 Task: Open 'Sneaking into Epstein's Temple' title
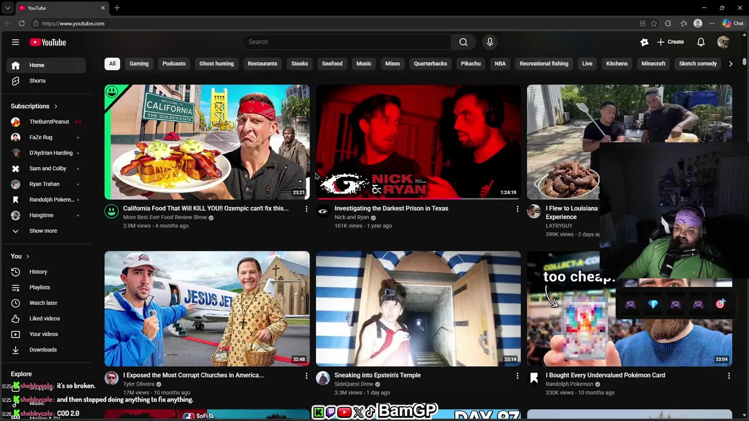tap(377, 375)
